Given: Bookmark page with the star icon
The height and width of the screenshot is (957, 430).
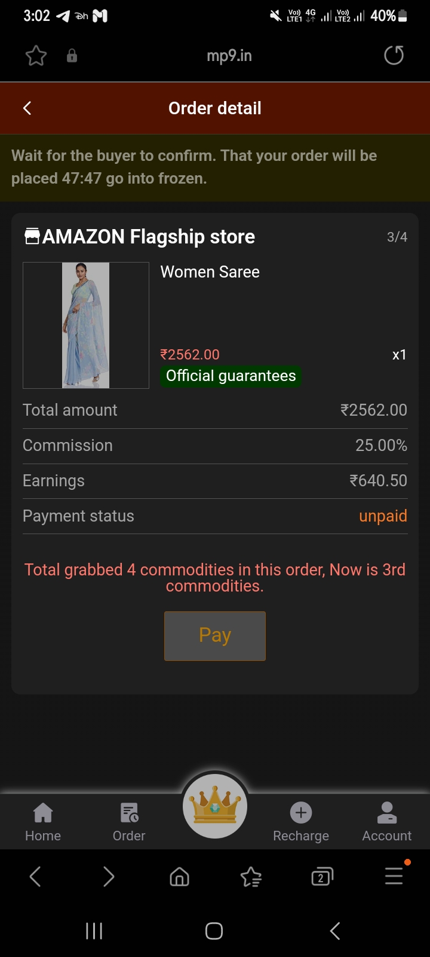Looking at the screenshot, I should 36,56.
